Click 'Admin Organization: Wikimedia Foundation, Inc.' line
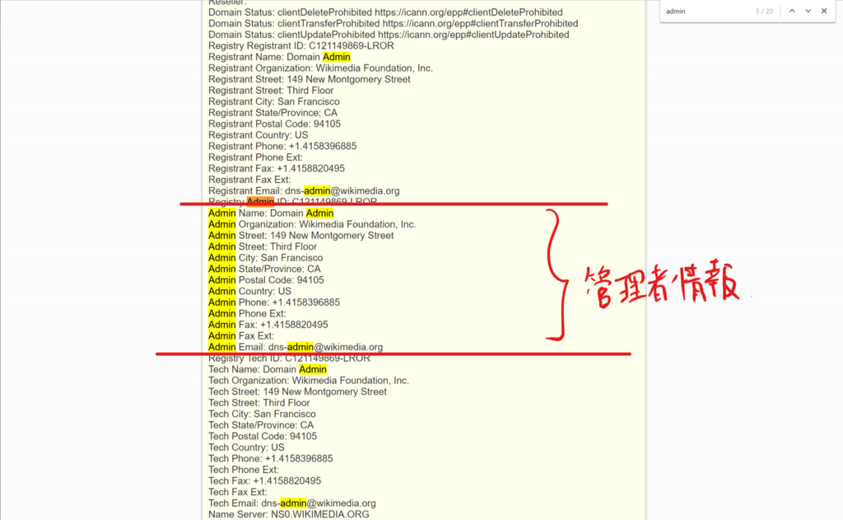843x520 pixels. click(x=312, y=224)
